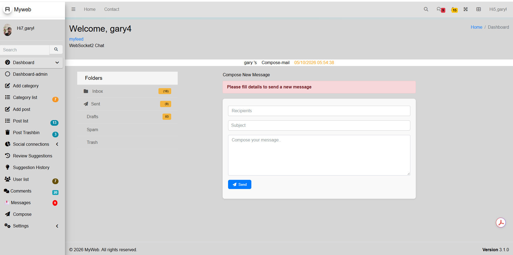The width and height of the screenshot is (513, 255).
Task: Go to Contact in top navbar
Action: [x=112, y=9]
